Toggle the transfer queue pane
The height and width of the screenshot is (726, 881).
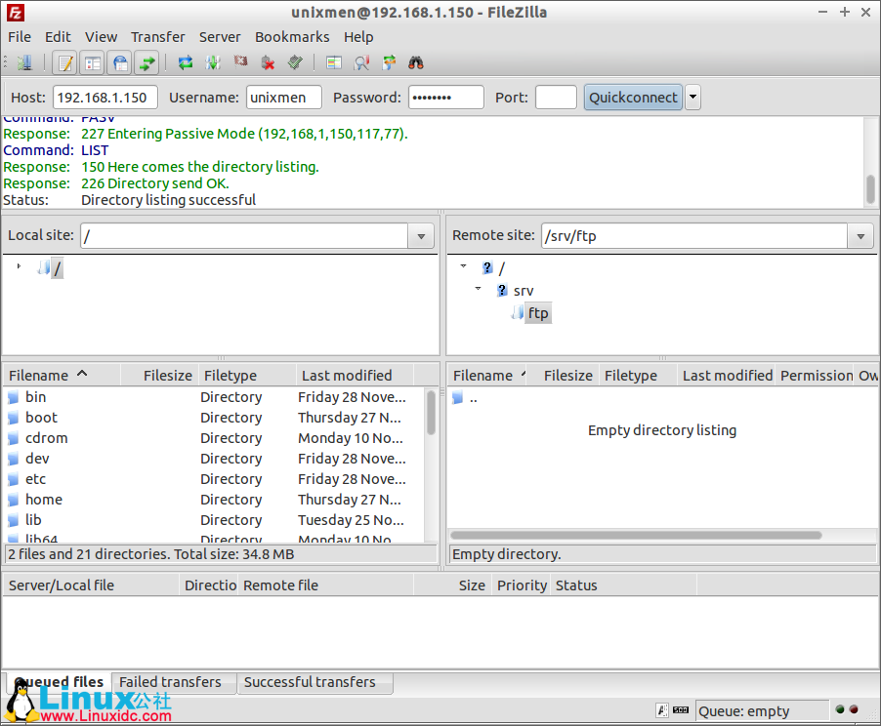coord(147,62)
